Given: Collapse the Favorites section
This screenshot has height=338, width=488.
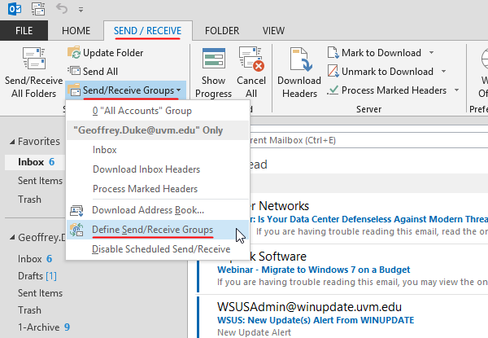Looking at the screenshot, I should [x=12, y=142].
